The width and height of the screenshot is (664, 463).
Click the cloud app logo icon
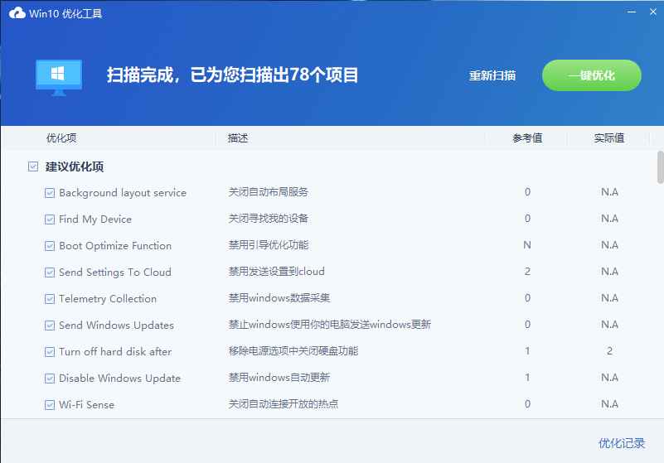coord(17,13)
